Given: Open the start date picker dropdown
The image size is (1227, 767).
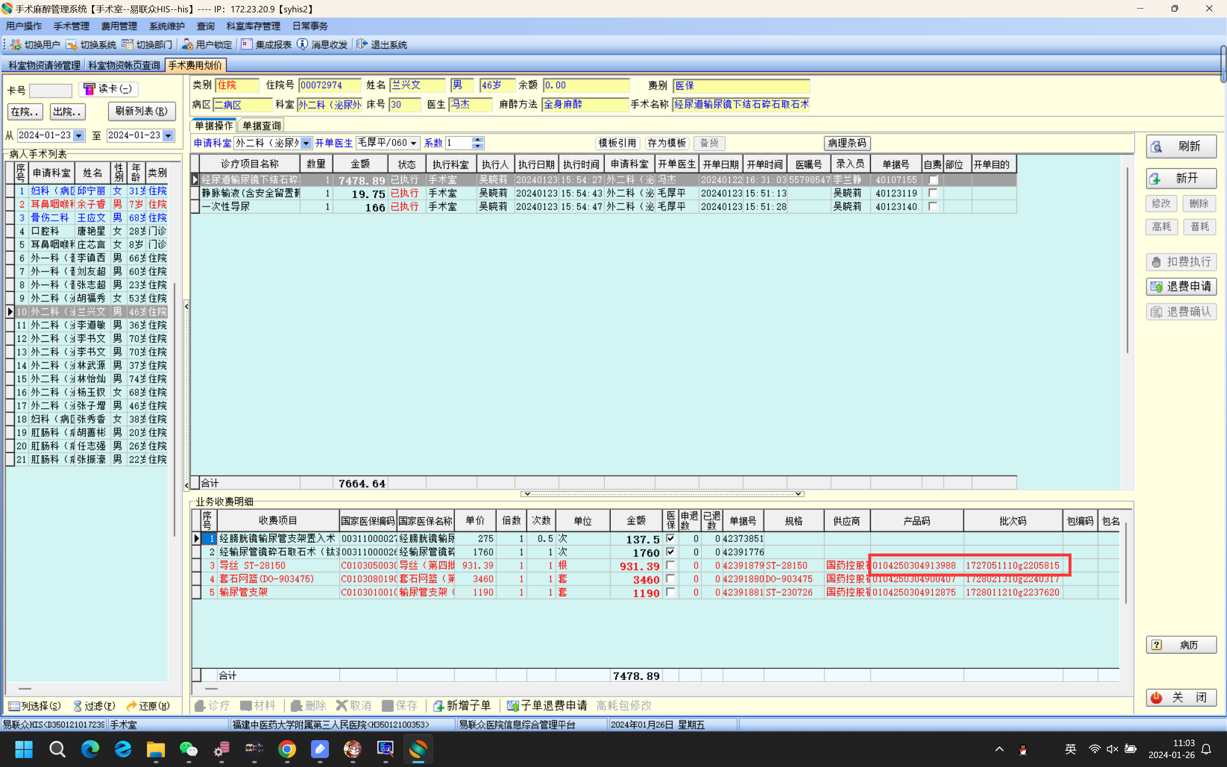Looking at the screenshot, I should tap(78, 136).
